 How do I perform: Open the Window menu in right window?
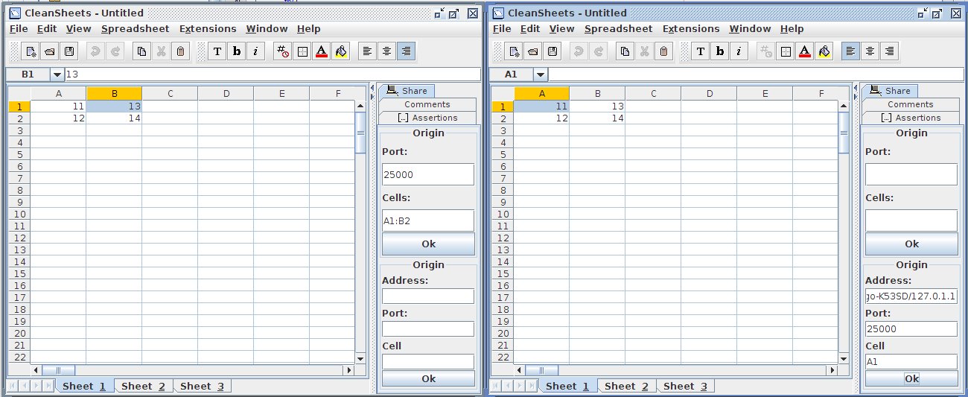pyautogui.click(x=750, y=29)
